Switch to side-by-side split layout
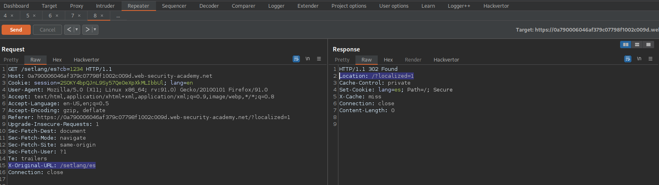This screenshot has height=185, width=659. tap(626, 45)
